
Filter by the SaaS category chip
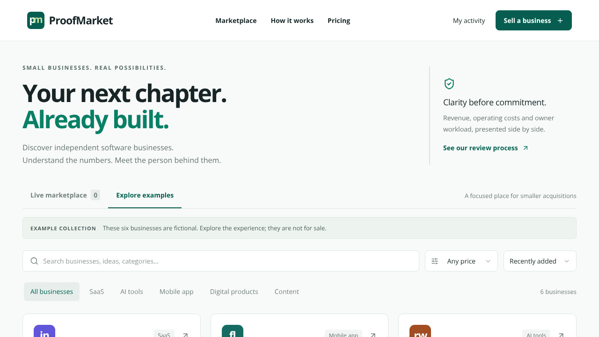pyautogui.click(x=97, y=292)
